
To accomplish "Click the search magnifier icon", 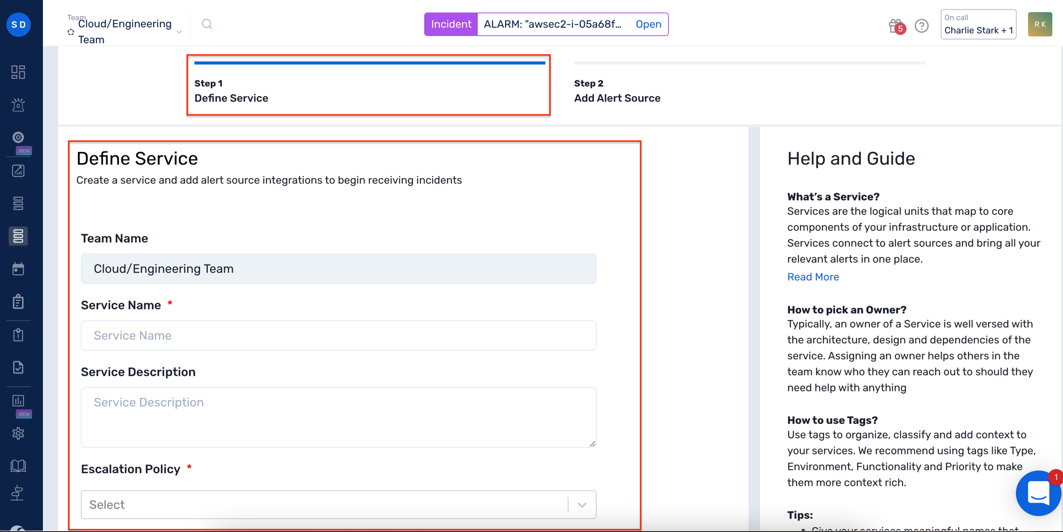I will tap(207, 24).
